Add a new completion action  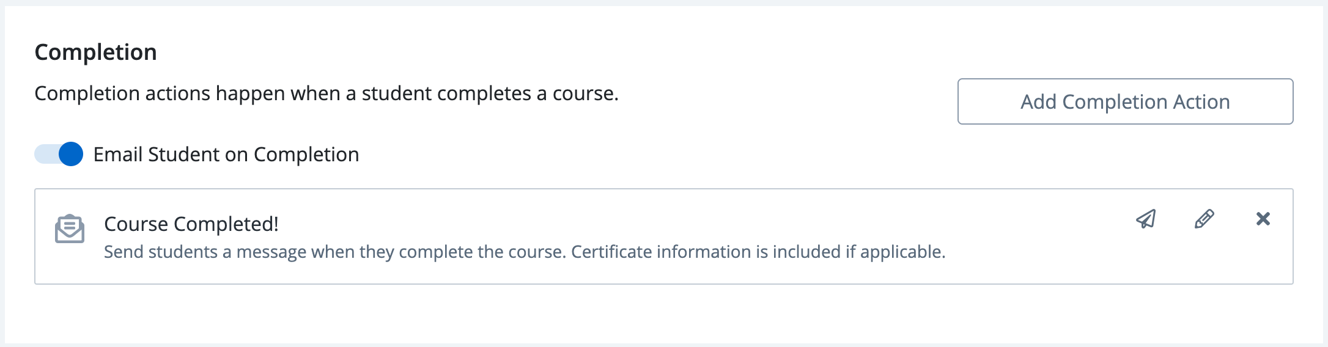pos(1125,101)
